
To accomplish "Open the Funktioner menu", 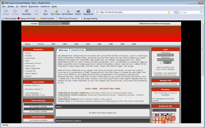I will (45, 6).
